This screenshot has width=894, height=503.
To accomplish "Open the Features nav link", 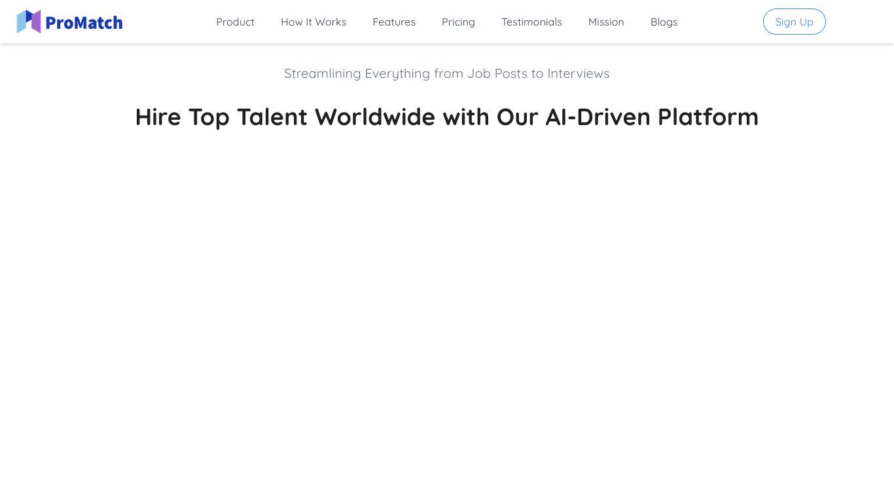I will coord(394,22).
